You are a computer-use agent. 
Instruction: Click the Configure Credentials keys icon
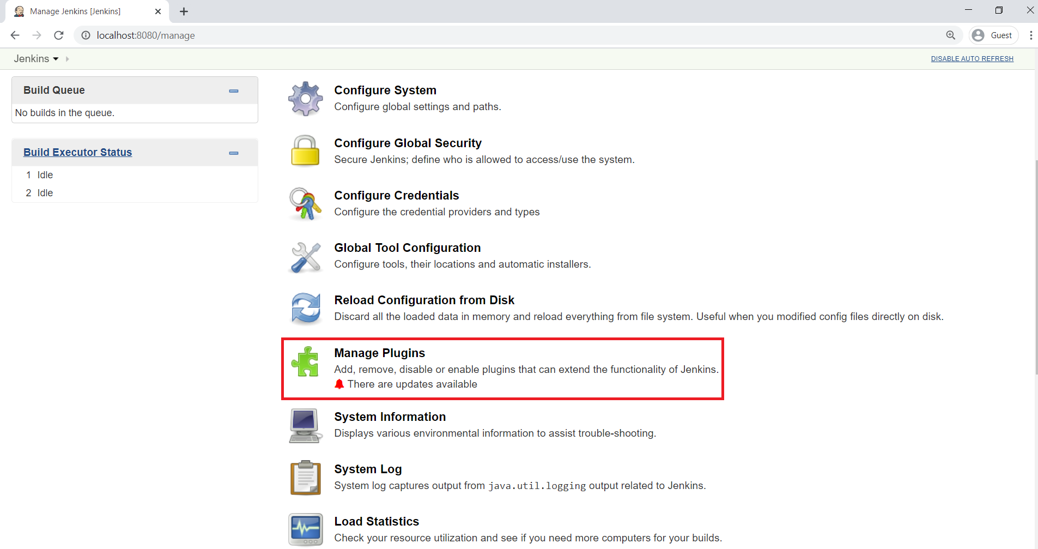click(x=306, y=203)
